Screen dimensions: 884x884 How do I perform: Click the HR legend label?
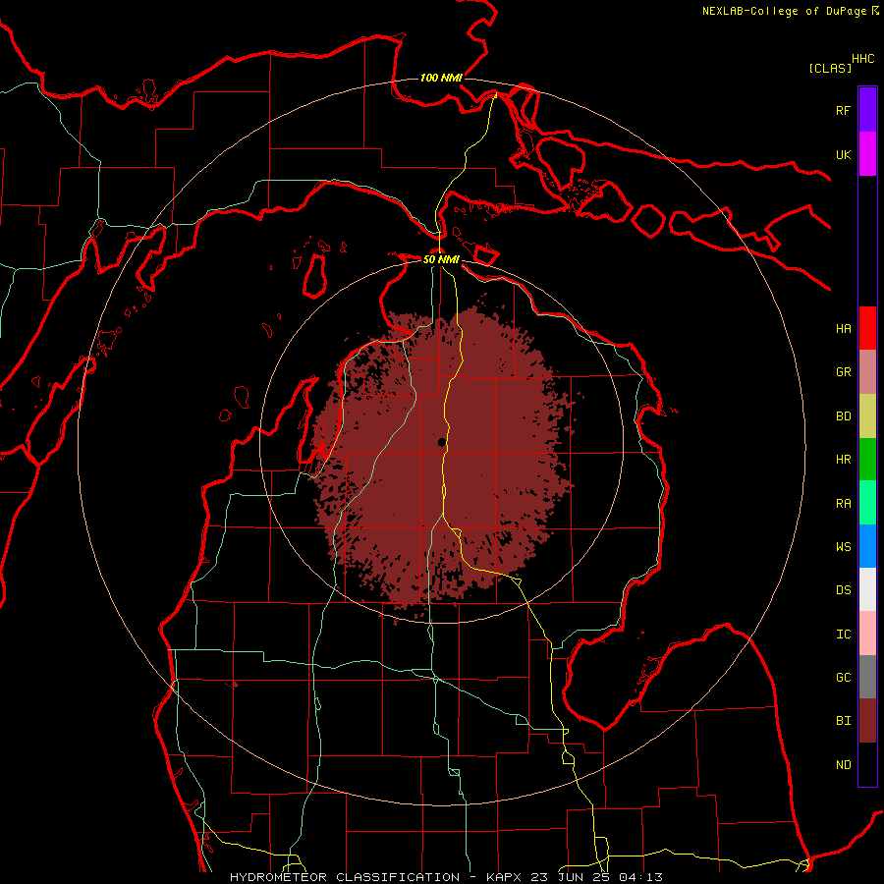click(843, 460)
